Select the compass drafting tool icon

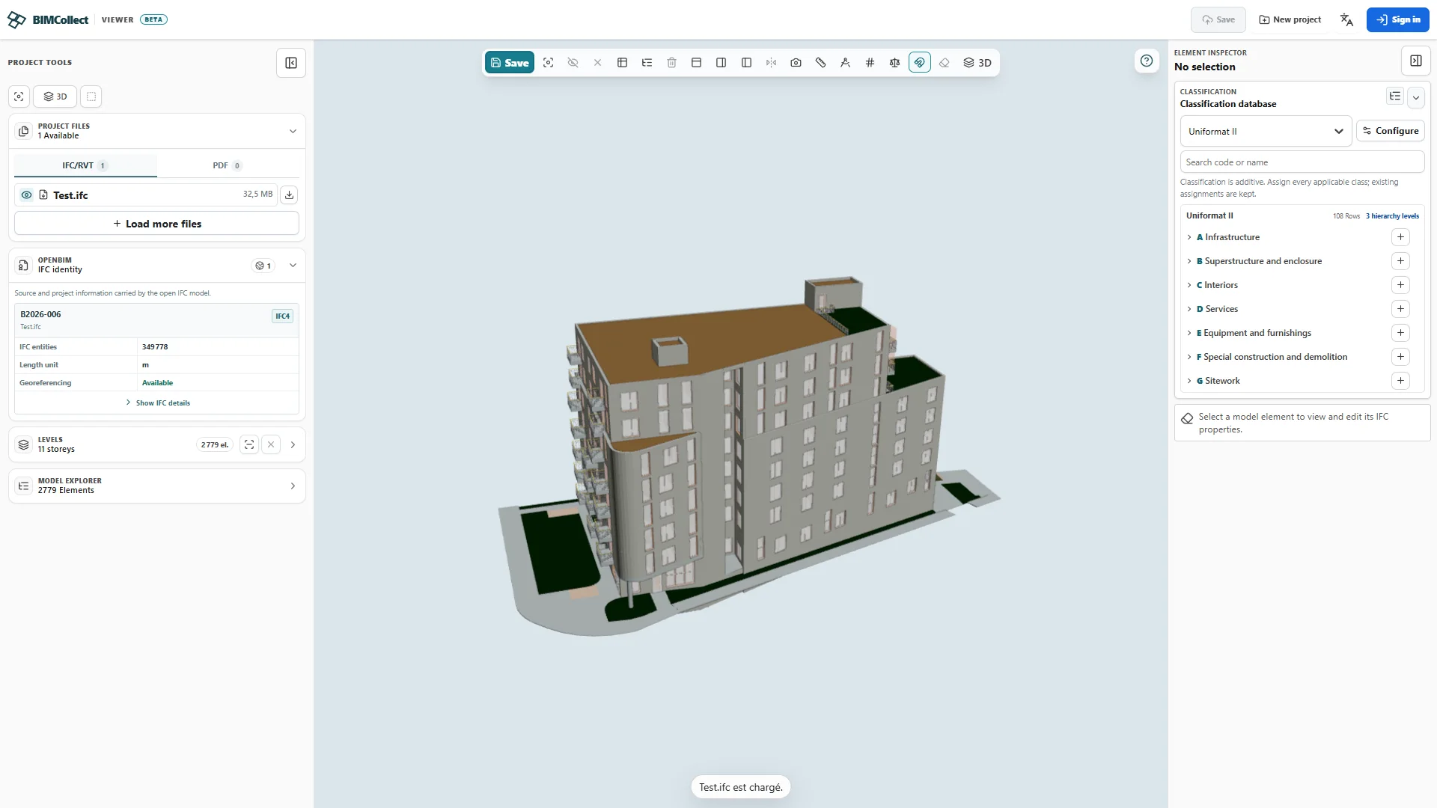845,63
